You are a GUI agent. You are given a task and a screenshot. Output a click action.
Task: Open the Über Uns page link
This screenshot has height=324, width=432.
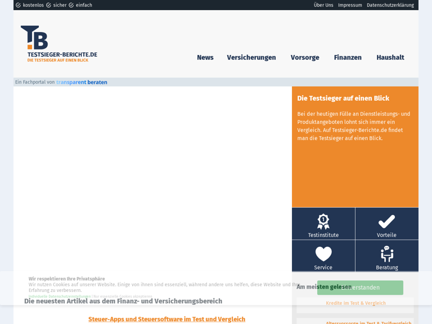323,5
